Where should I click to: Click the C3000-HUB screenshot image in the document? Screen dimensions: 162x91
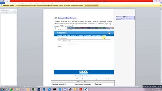point(84,51)
